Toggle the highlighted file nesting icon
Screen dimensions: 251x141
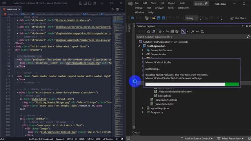(184, 31)
